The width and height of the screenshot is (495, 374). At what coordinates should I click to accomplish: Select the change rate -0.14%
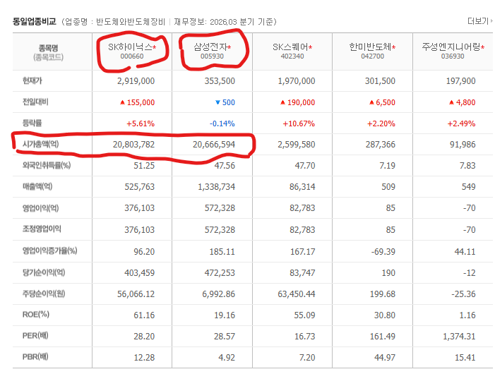[222, 123]
